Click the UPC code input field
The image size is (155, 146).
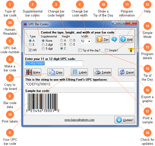(x=54, y=63)
